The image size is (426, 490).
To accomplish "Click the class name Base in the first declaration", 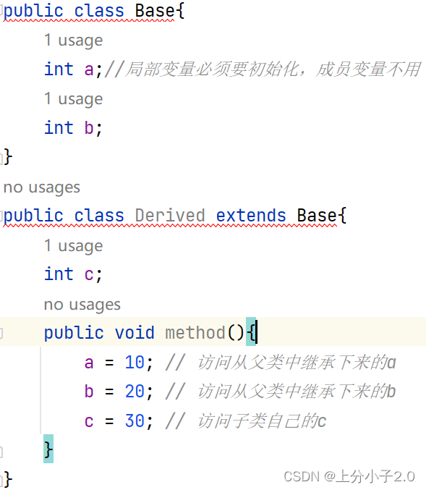I will coord(155,12).
